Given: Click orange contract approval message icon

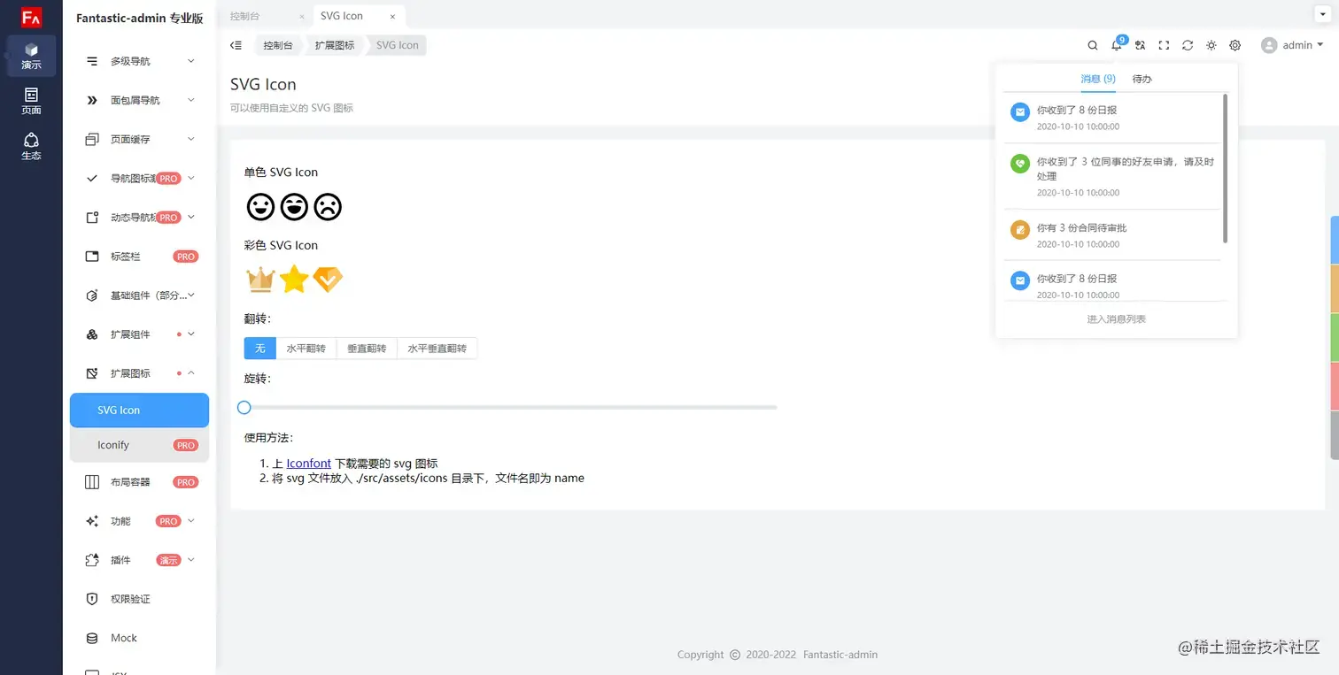Looking at the screenshot, I should [x=1020, y=230].
